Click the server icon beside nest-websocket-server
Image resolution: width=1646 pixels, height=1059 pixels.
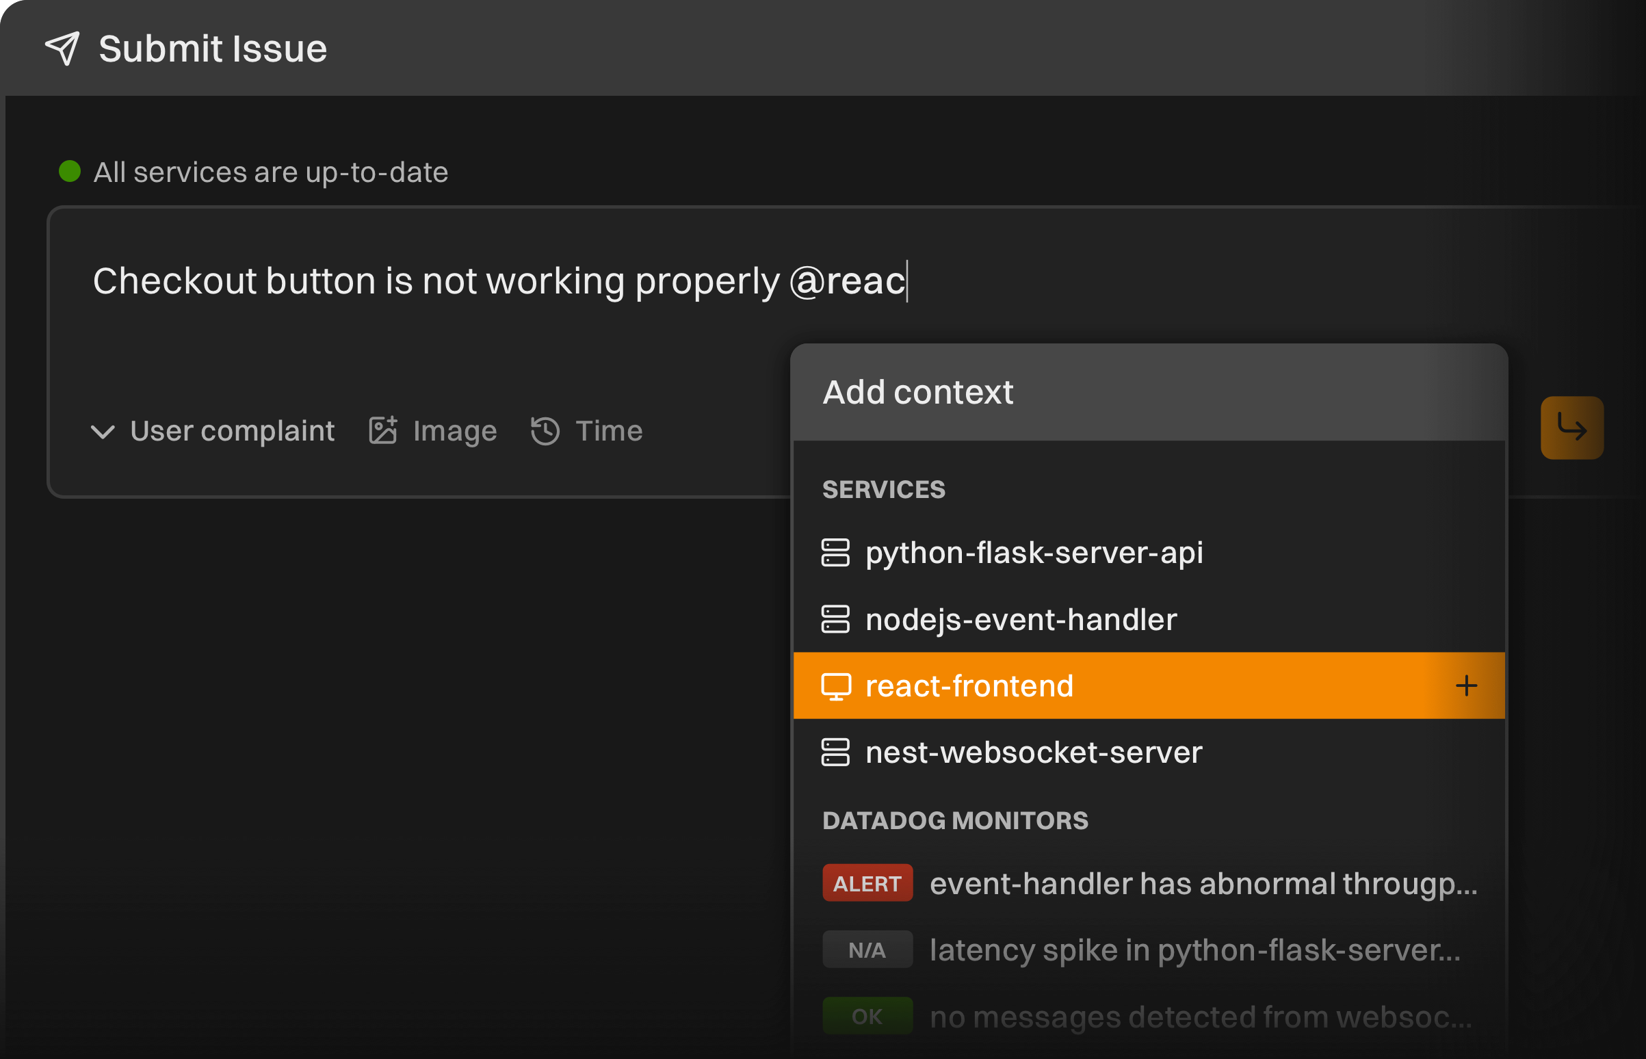click(x=835, y=753)
